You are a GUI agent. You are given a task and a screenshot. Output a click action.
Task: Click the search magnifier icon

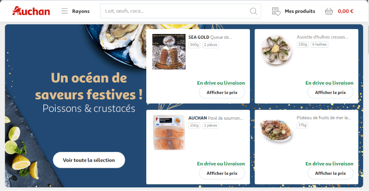(253, 11)
